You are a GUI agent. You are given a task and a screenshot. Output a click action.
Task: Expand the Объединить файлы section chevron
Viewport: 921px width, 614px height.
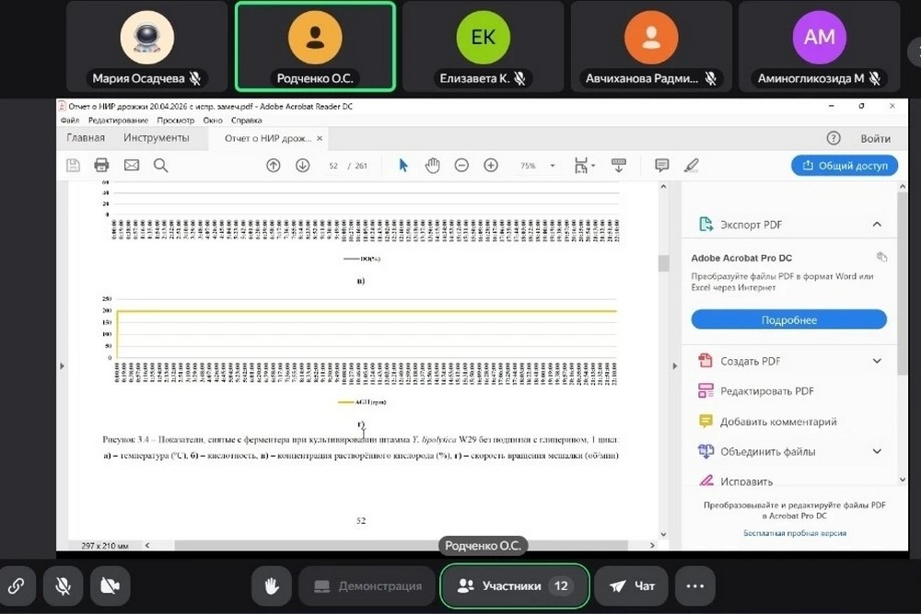[x=877, y=451]
